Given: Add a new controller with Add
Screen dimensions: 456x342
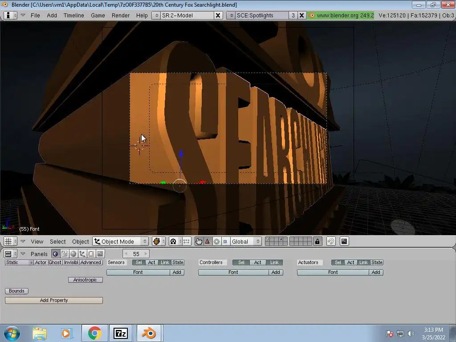Looking at the screenshot, I should (276, 272).
